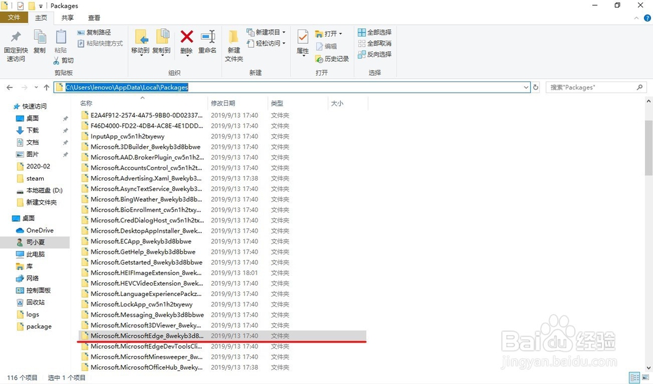Switch to large icons view in status bar
The image size is (653, 384).
point(645,377)
